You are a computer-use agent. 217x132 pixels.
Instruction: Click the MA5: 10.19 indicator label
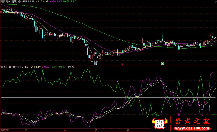point(29,2)
